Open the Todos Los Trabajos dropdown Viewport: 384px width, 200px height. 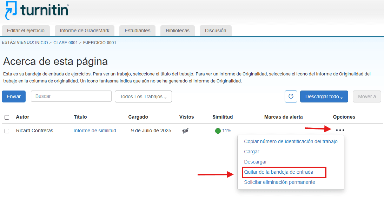[x=143, y=96]
